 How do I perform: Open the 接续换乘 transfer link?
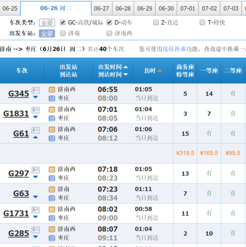[x=174, y=49]
